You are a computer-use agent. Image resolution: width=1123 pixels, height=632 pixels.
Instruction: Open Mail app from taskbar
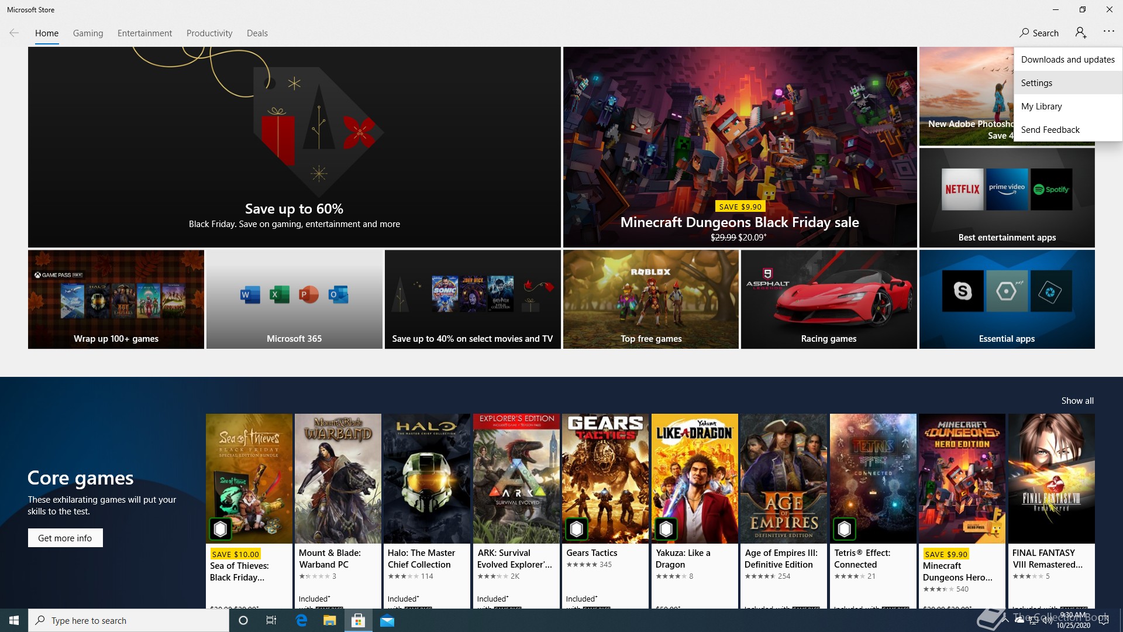point(387,620)
